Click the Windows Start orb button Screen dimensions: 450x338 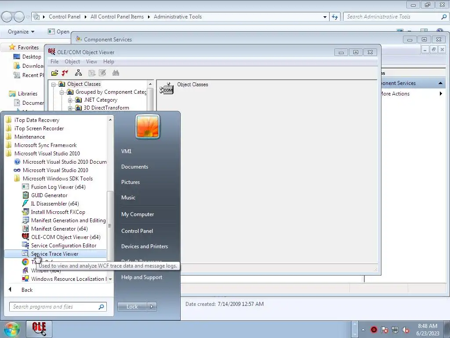(11, 329)
